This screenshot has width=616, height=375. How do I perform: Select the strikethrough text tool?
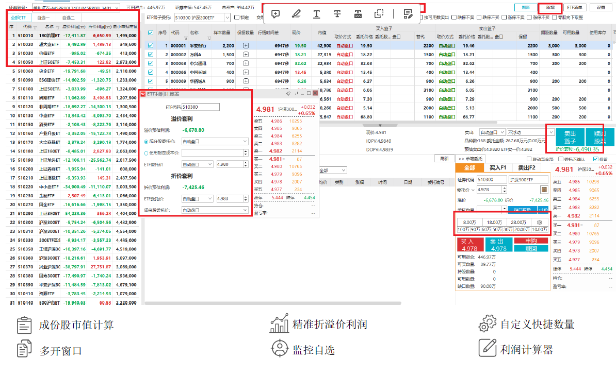337,14
